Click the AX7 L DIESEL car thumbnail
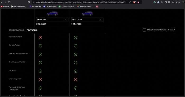This screenshot has width=185, height=97. coord(87,13)
